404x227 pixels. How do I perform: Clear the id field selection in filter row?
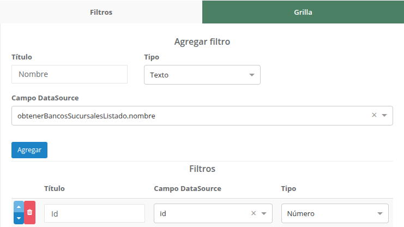pyautogui.click(x=254, y=213)
